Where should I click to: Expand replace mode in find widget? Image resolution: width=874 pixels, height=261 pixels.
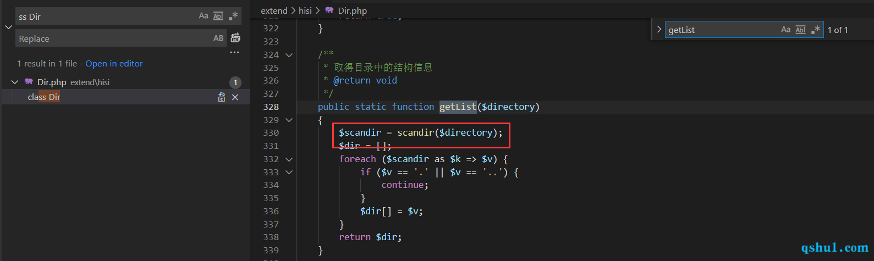click(x=659, y=30)
